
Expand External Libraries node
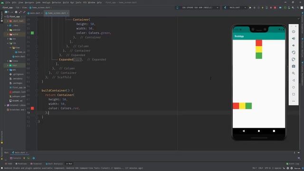click(x=5, y=105)
